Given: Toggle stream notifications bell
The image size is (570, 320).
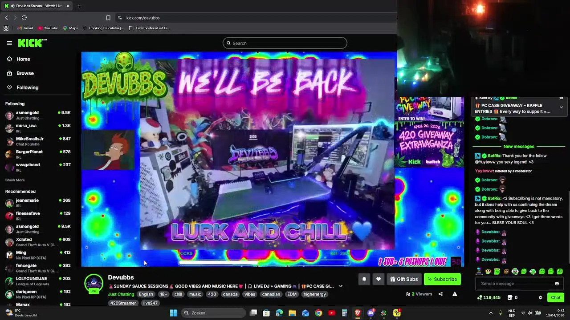Looking at the screenshot, I should coord(364,279).
